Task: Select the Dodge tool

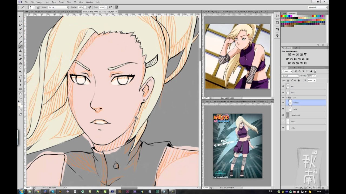Action: point(21,72)
